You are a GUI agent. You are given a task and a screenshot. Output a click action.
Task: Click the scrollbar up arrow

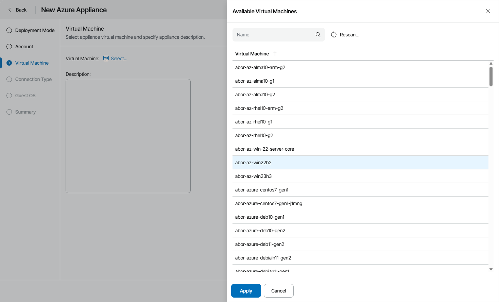491,63
